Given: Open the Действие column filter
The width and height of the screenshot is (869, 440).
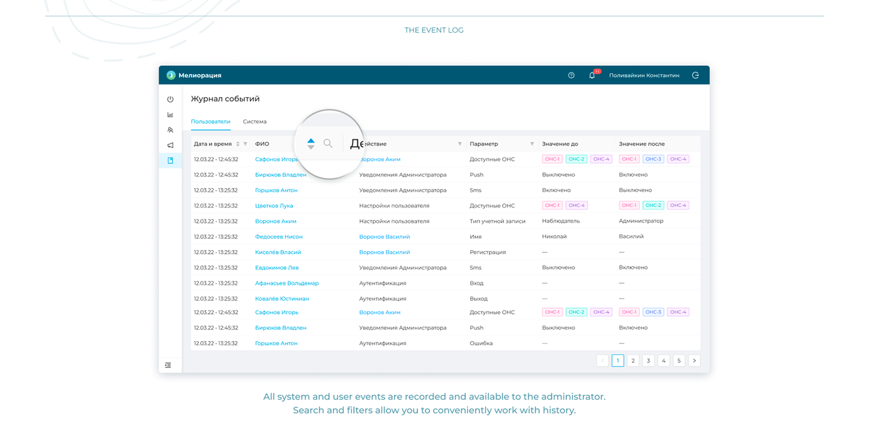Looking at the screenshot, I should pos(459,144).
